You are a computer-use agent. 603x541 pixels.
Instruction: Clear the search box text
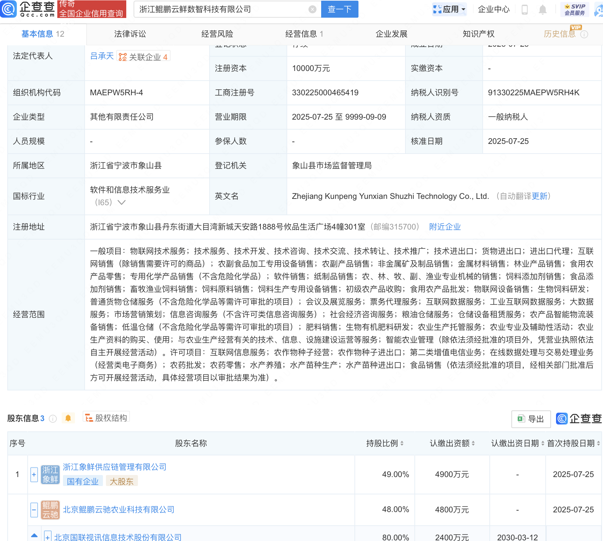pos(312,9)
